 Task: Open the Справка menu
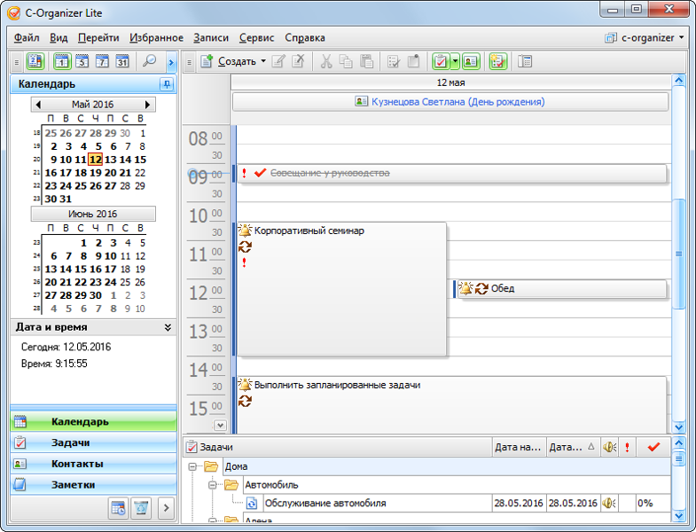coord(305,38)
